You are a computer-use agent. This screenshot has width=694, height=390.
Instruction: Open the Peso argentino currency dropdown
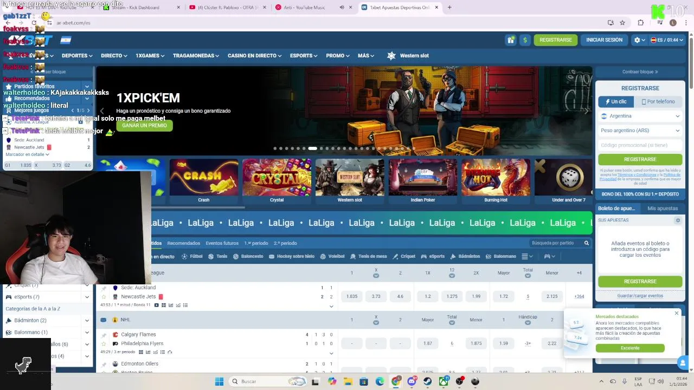[640, 131]
